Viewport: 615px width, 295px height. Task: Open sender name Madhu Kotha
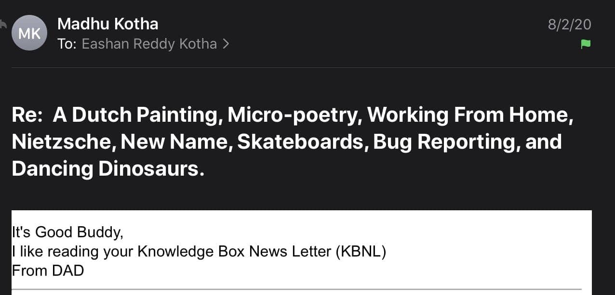click(107, 24)
